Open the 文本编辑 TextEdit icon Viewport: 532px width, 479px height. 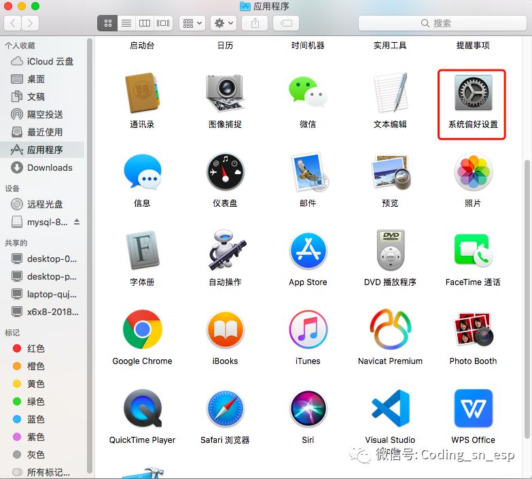point(390,93)
